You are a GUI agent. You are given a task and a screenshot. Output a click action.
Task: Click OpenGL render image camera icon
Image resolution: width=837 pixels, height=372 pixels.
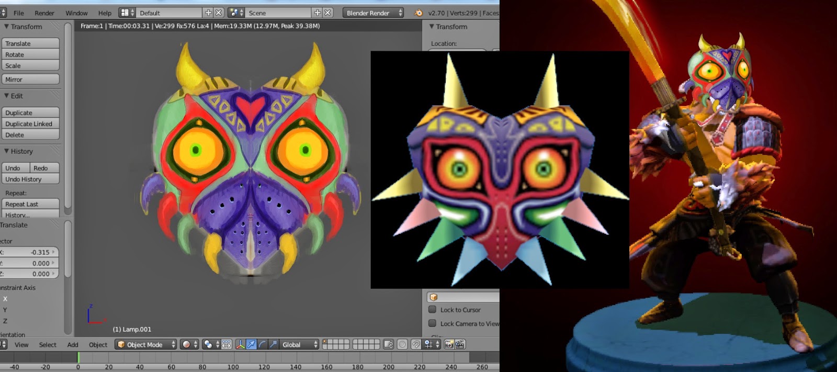pos(449,344)
